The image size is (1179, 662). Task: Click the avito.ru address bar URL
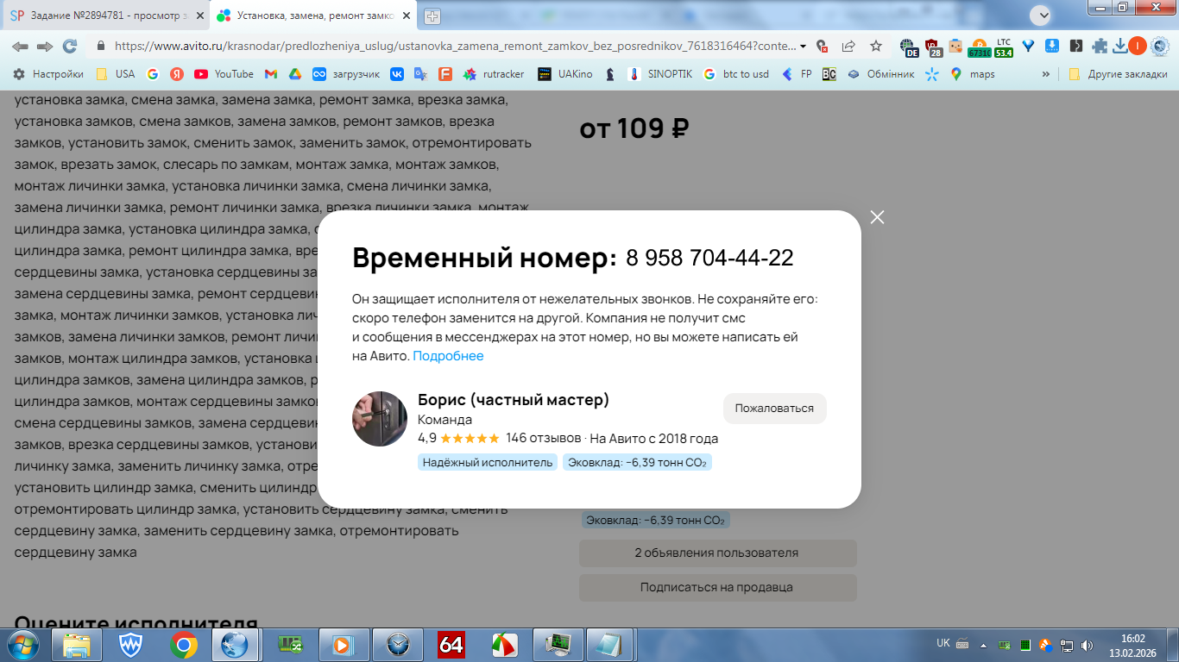455,47
